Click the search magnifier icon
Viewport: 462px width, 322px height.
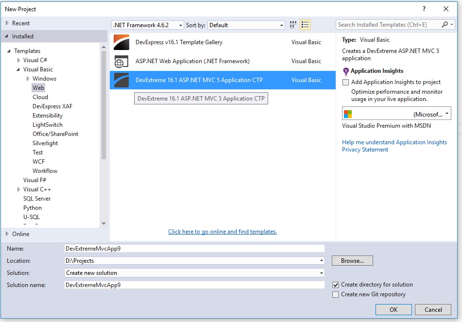pyautogui.click(x=445, y=24)
